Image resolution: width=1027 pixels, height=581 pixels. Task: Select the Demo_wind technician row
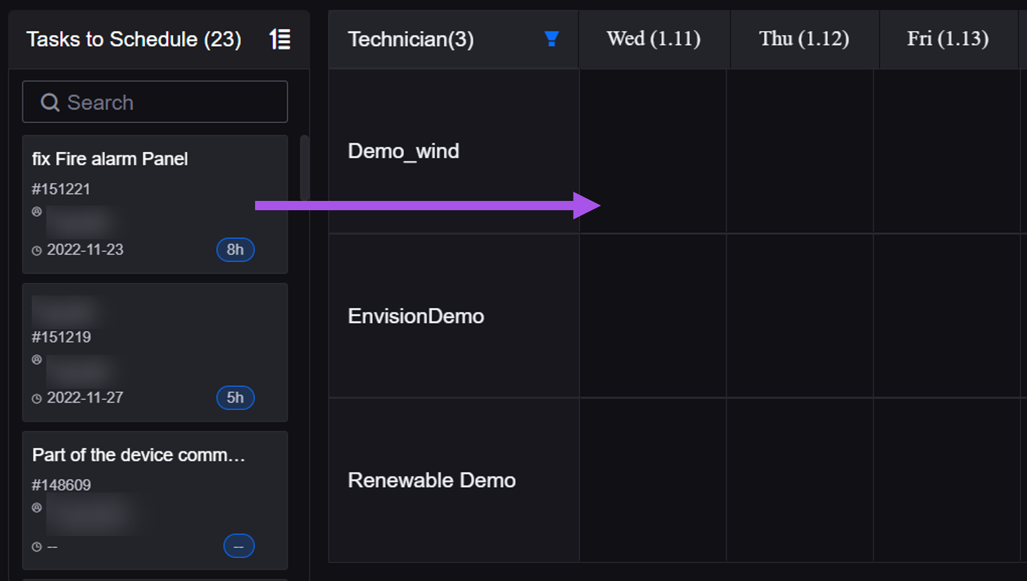403,151
